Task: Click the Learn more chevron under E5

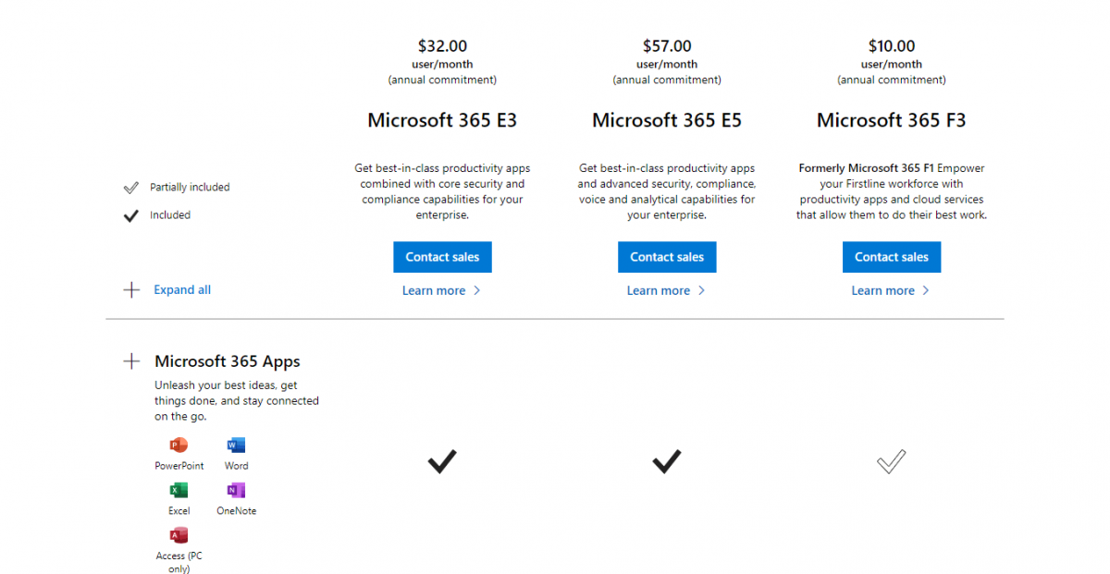Action: (x=700, y=290)
